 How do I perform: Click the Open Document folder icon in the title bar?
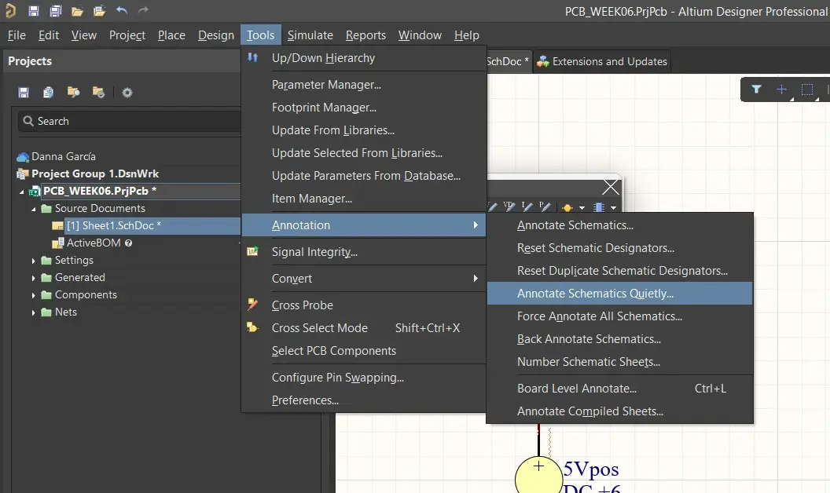click(77, 11)
